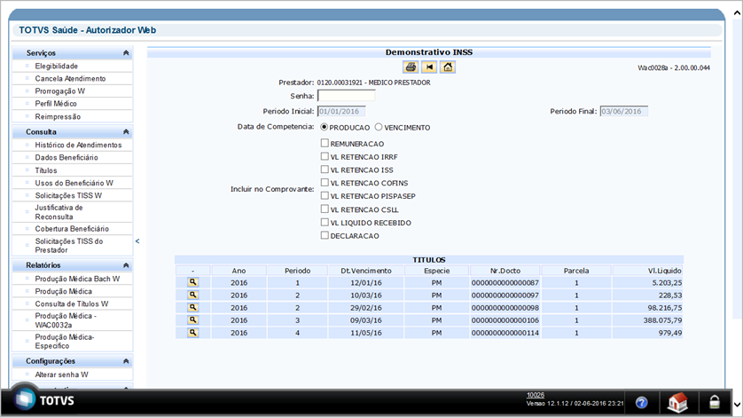
Task: Open magnifier for document 0000000000000098
Action: click(x=193, y=307)
